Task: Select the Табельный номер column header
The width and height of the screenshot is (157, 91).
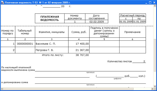Action: (x=25, y=32)
